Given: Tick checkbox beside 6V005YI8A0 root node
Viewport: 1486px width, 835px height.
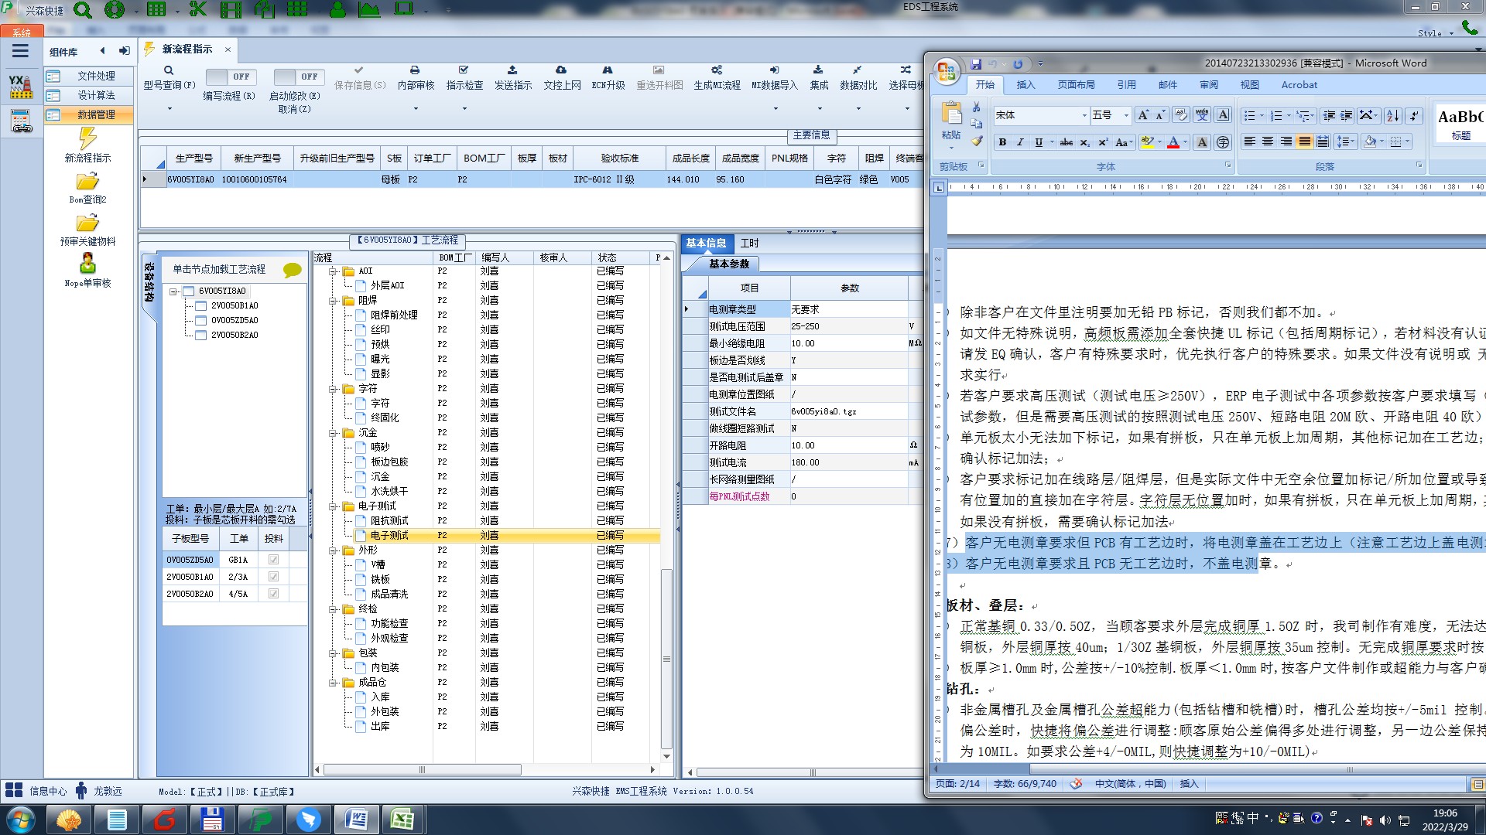Looking at the screenshot, I should (x=188, y=291).
